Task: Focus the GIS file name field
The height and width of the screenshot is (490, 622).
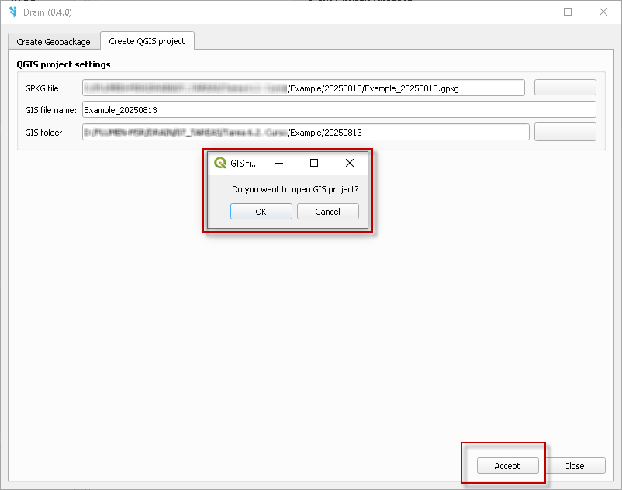Action: [x=338, y=110]
